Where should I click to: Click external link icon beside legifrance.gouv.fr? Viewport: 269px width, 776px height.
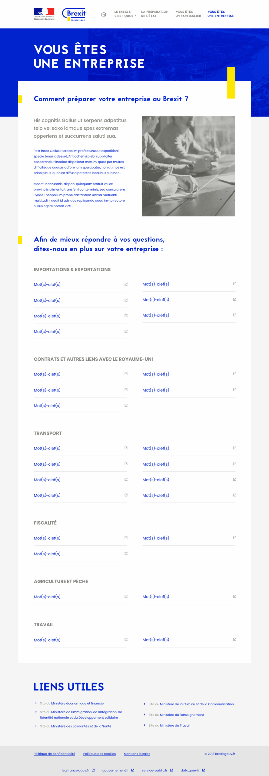click(93, 770)
